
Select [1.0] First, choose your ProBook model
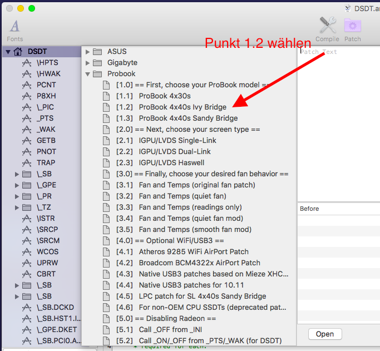[x=193, y=85]
